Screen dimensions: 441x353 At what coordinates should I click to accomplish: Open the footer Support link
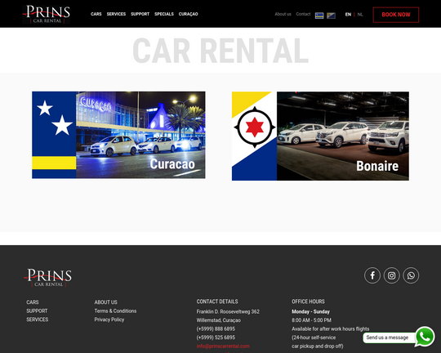(x=37, y=311)
